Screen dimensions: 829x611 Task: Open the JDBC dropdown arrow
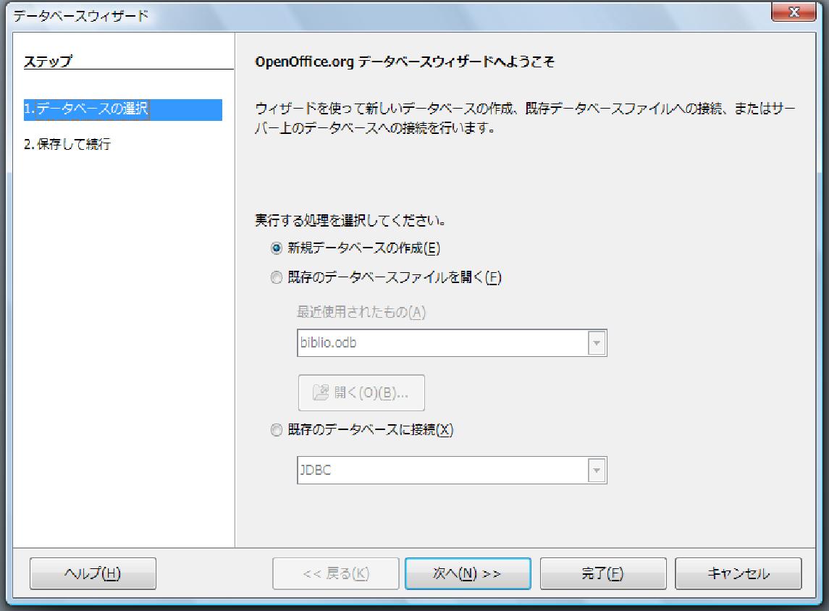click(x=597, y=471)
